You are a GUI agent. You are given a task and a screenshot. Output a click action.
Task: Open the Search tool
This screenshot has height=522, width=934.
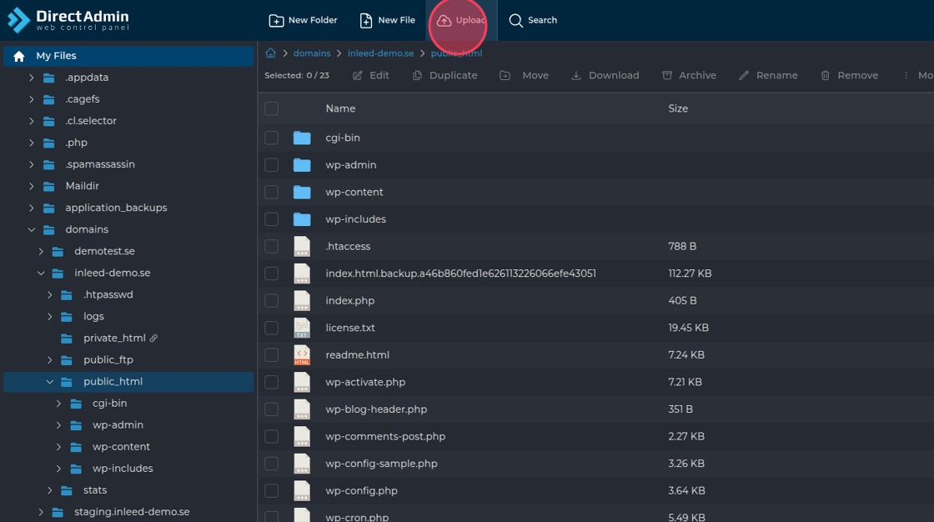coord(533,21)
